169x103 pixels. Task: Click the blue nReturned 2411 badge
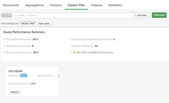pos(24,76)
